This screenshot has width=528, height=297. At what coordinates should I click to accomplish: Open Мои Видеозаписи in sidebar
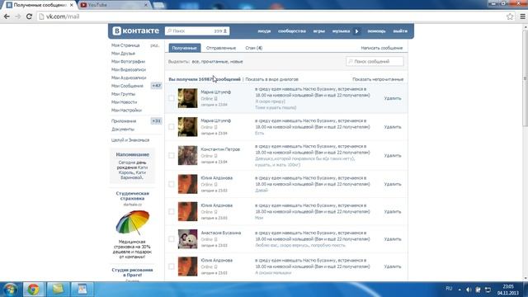pyautogui.click(x=129, y=69)
